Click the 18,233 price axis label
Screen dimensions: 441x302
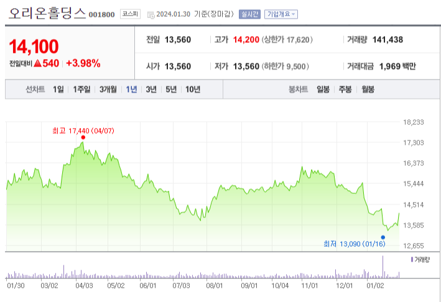414,122
